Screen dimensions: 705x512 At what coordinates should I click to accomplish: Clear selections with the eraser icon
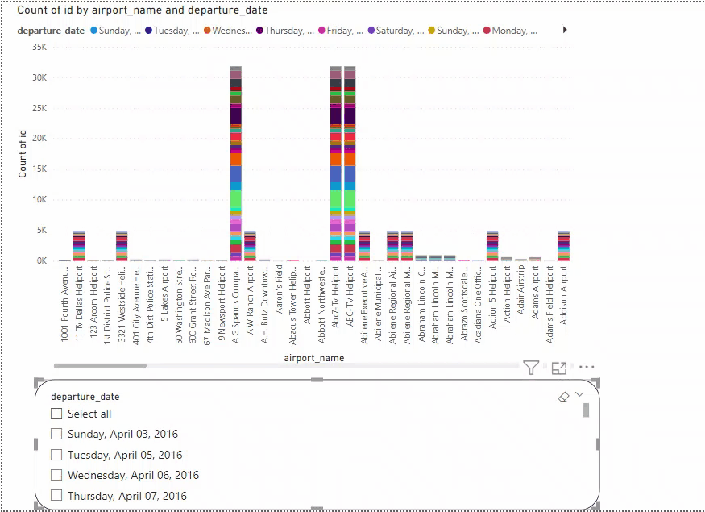pos(564,396)
